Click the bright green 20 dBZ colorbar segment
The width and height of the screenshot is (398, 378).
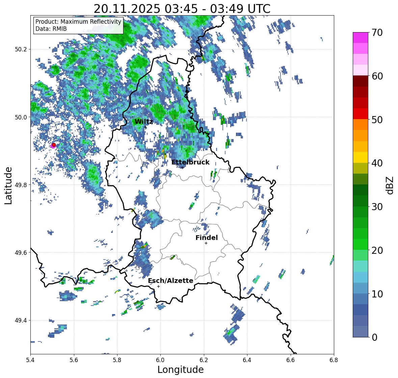(x=361, y=244)
